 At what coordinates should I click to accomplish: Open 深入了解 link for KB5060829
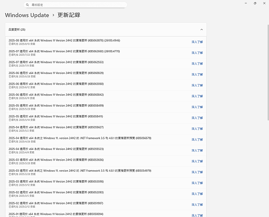click(197, 74)
